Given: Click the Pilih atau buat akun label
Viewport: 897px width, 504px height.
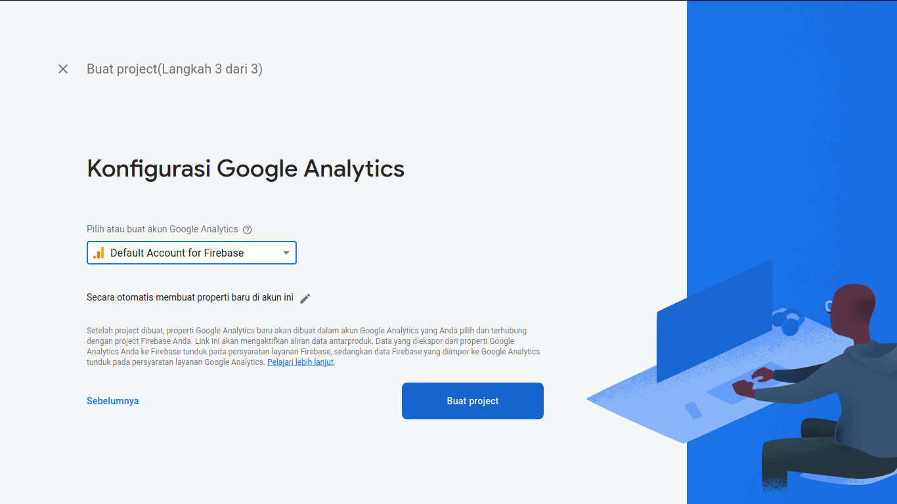Looking at the screenshot, I should pyautogui.click(x=162, y=229).
